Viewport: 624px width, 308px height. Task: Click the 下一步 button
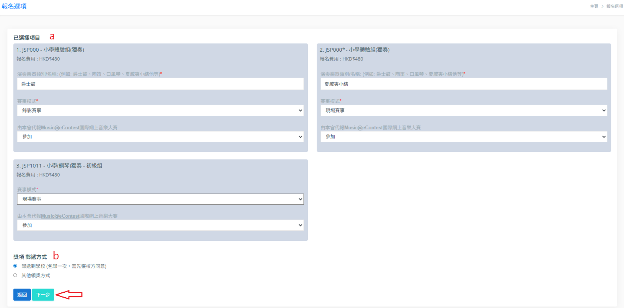pos(43,295)
